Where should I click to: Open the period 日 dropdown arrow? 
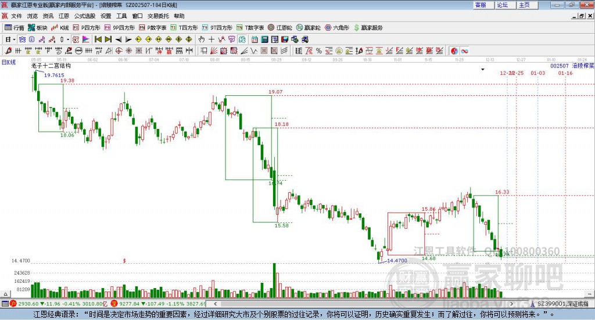(14, 39)
